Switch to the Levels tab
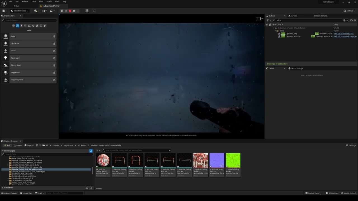The width and height of the screenshot is (358, 201). pyautogui.click(x=293, y=16)
